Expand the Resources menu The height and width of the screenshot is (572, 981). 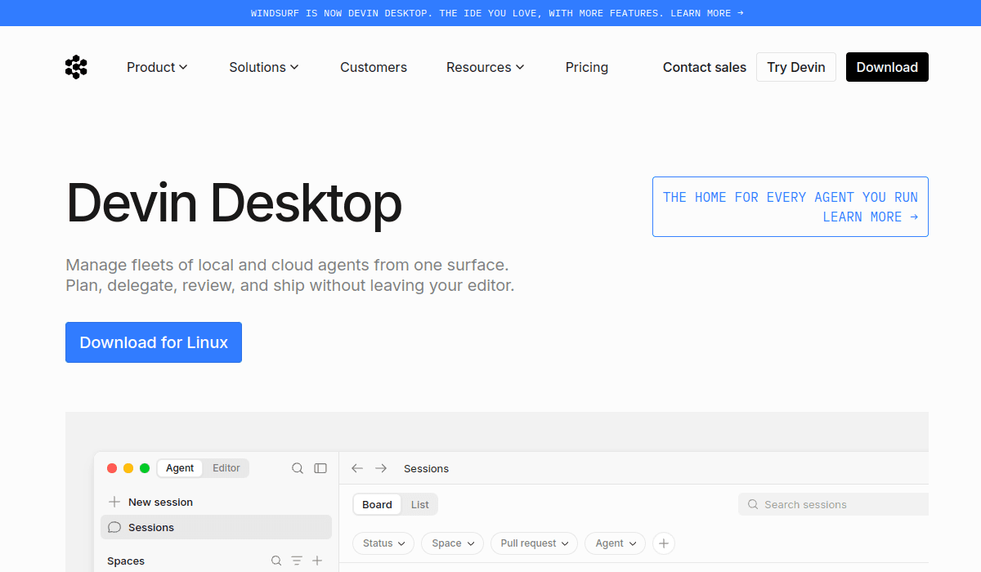[486, 67]
